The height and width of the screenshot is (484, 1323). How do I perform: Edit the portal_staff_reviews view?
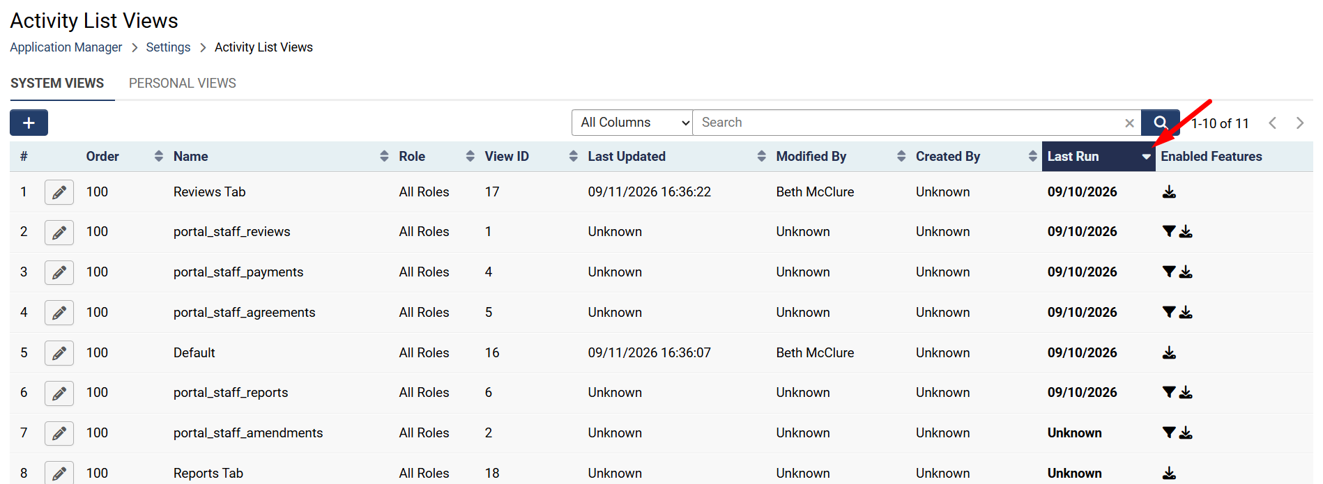coord(59,232)
